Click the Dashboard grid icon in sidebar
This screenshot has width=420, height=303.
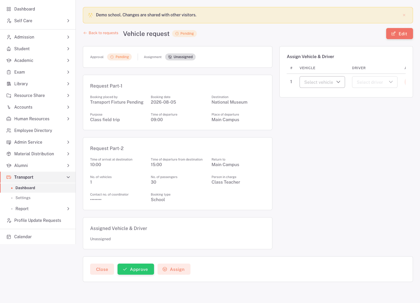(9, 9)
